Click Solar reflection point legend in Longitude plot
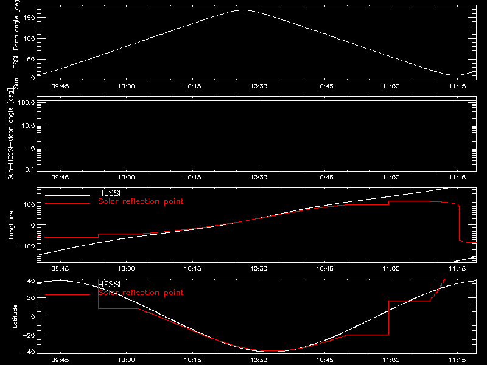This screenshot has height=365, width=487. 141,201
